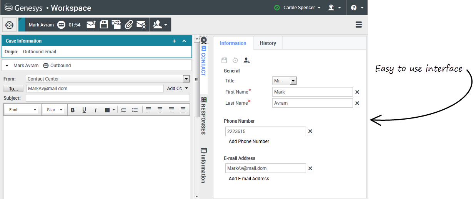
Task: Click Add Phone Number link
Action: (x=249, y=141)
